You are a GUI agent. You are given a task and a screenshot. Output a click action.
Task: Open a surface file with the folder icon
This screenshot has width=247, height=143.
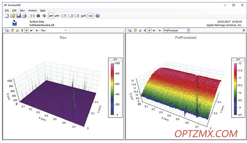pyautogui.click(x=13, y=16)
